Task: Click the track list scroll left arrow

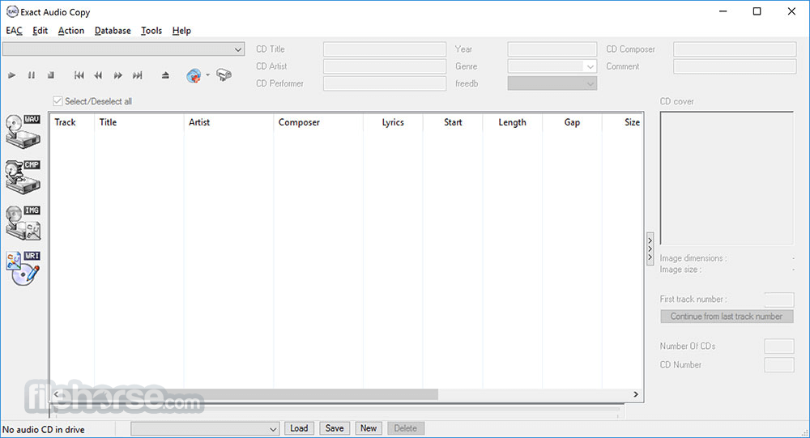Action: (x=57, y=394)
